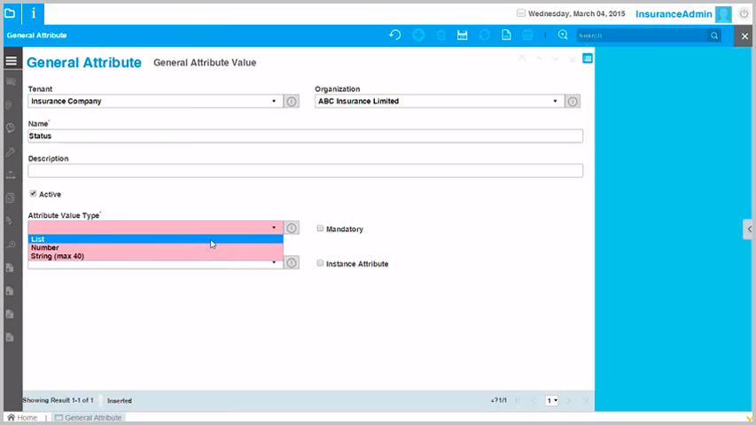Enable the Instance Attribute checkbox
The width and height of the screenshot is (756, 425).
(320, 263)
